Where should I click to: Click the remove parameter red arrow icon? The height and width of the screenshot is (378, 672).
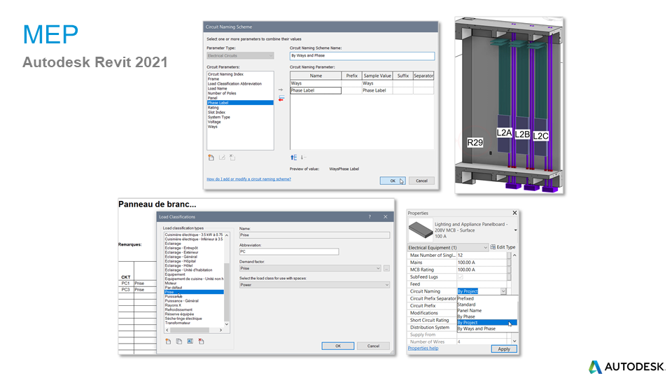coord(281,99)
